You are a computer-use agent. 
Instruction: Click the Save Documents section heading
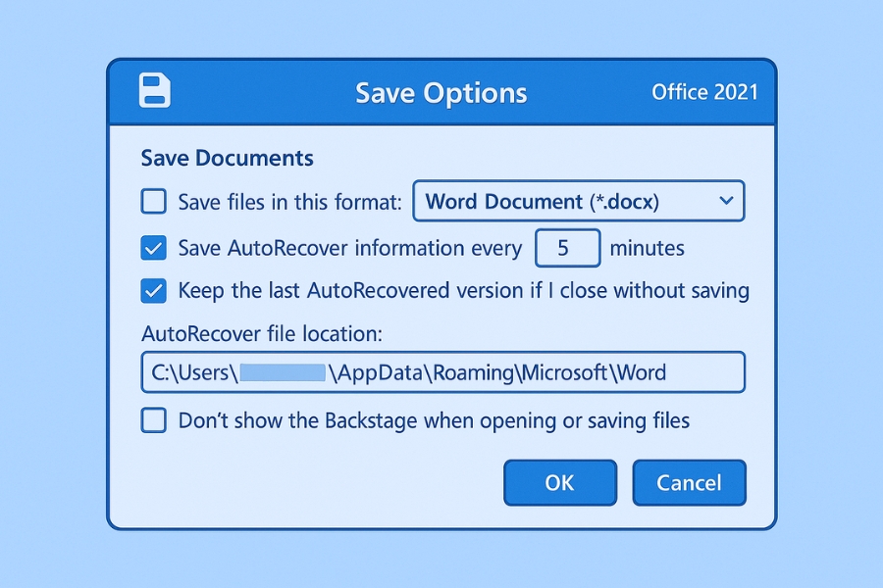(x=228, y=158)
